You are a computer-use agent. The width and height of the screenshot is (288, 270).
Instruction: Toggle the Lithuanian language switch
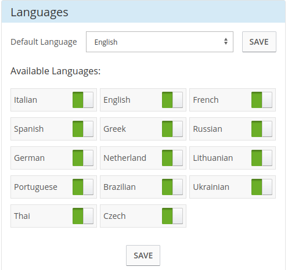click(262, 158)
